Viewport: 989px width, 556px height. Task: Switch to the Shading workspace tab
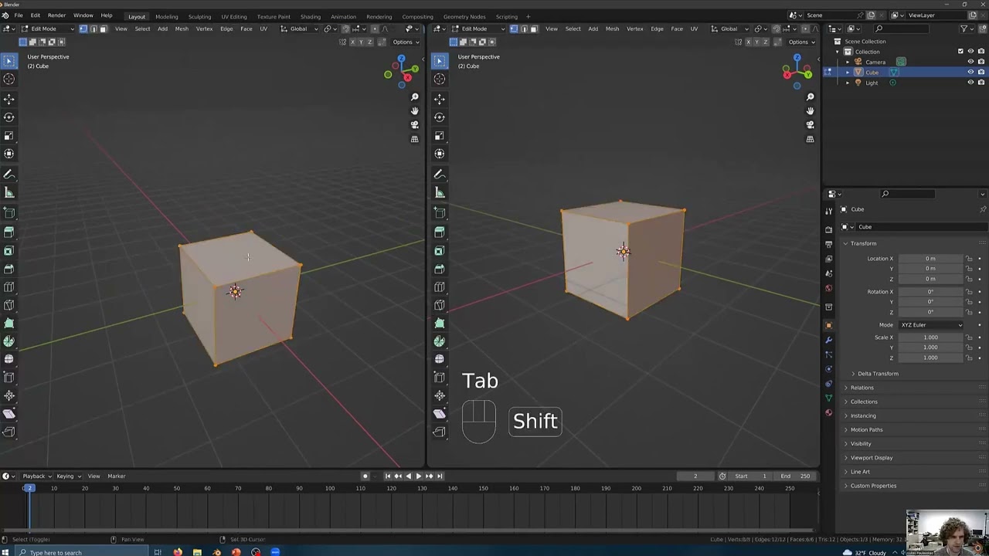point(310,16)
